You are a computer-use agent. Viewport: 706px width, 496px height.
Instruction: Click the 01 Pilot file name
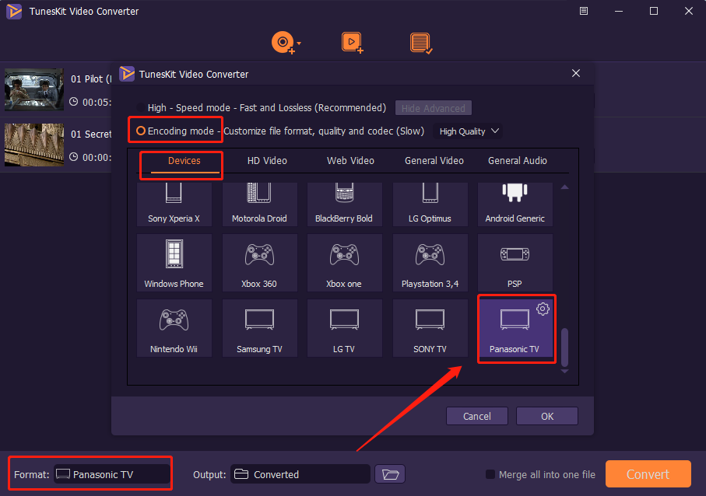tap(91, 79)
